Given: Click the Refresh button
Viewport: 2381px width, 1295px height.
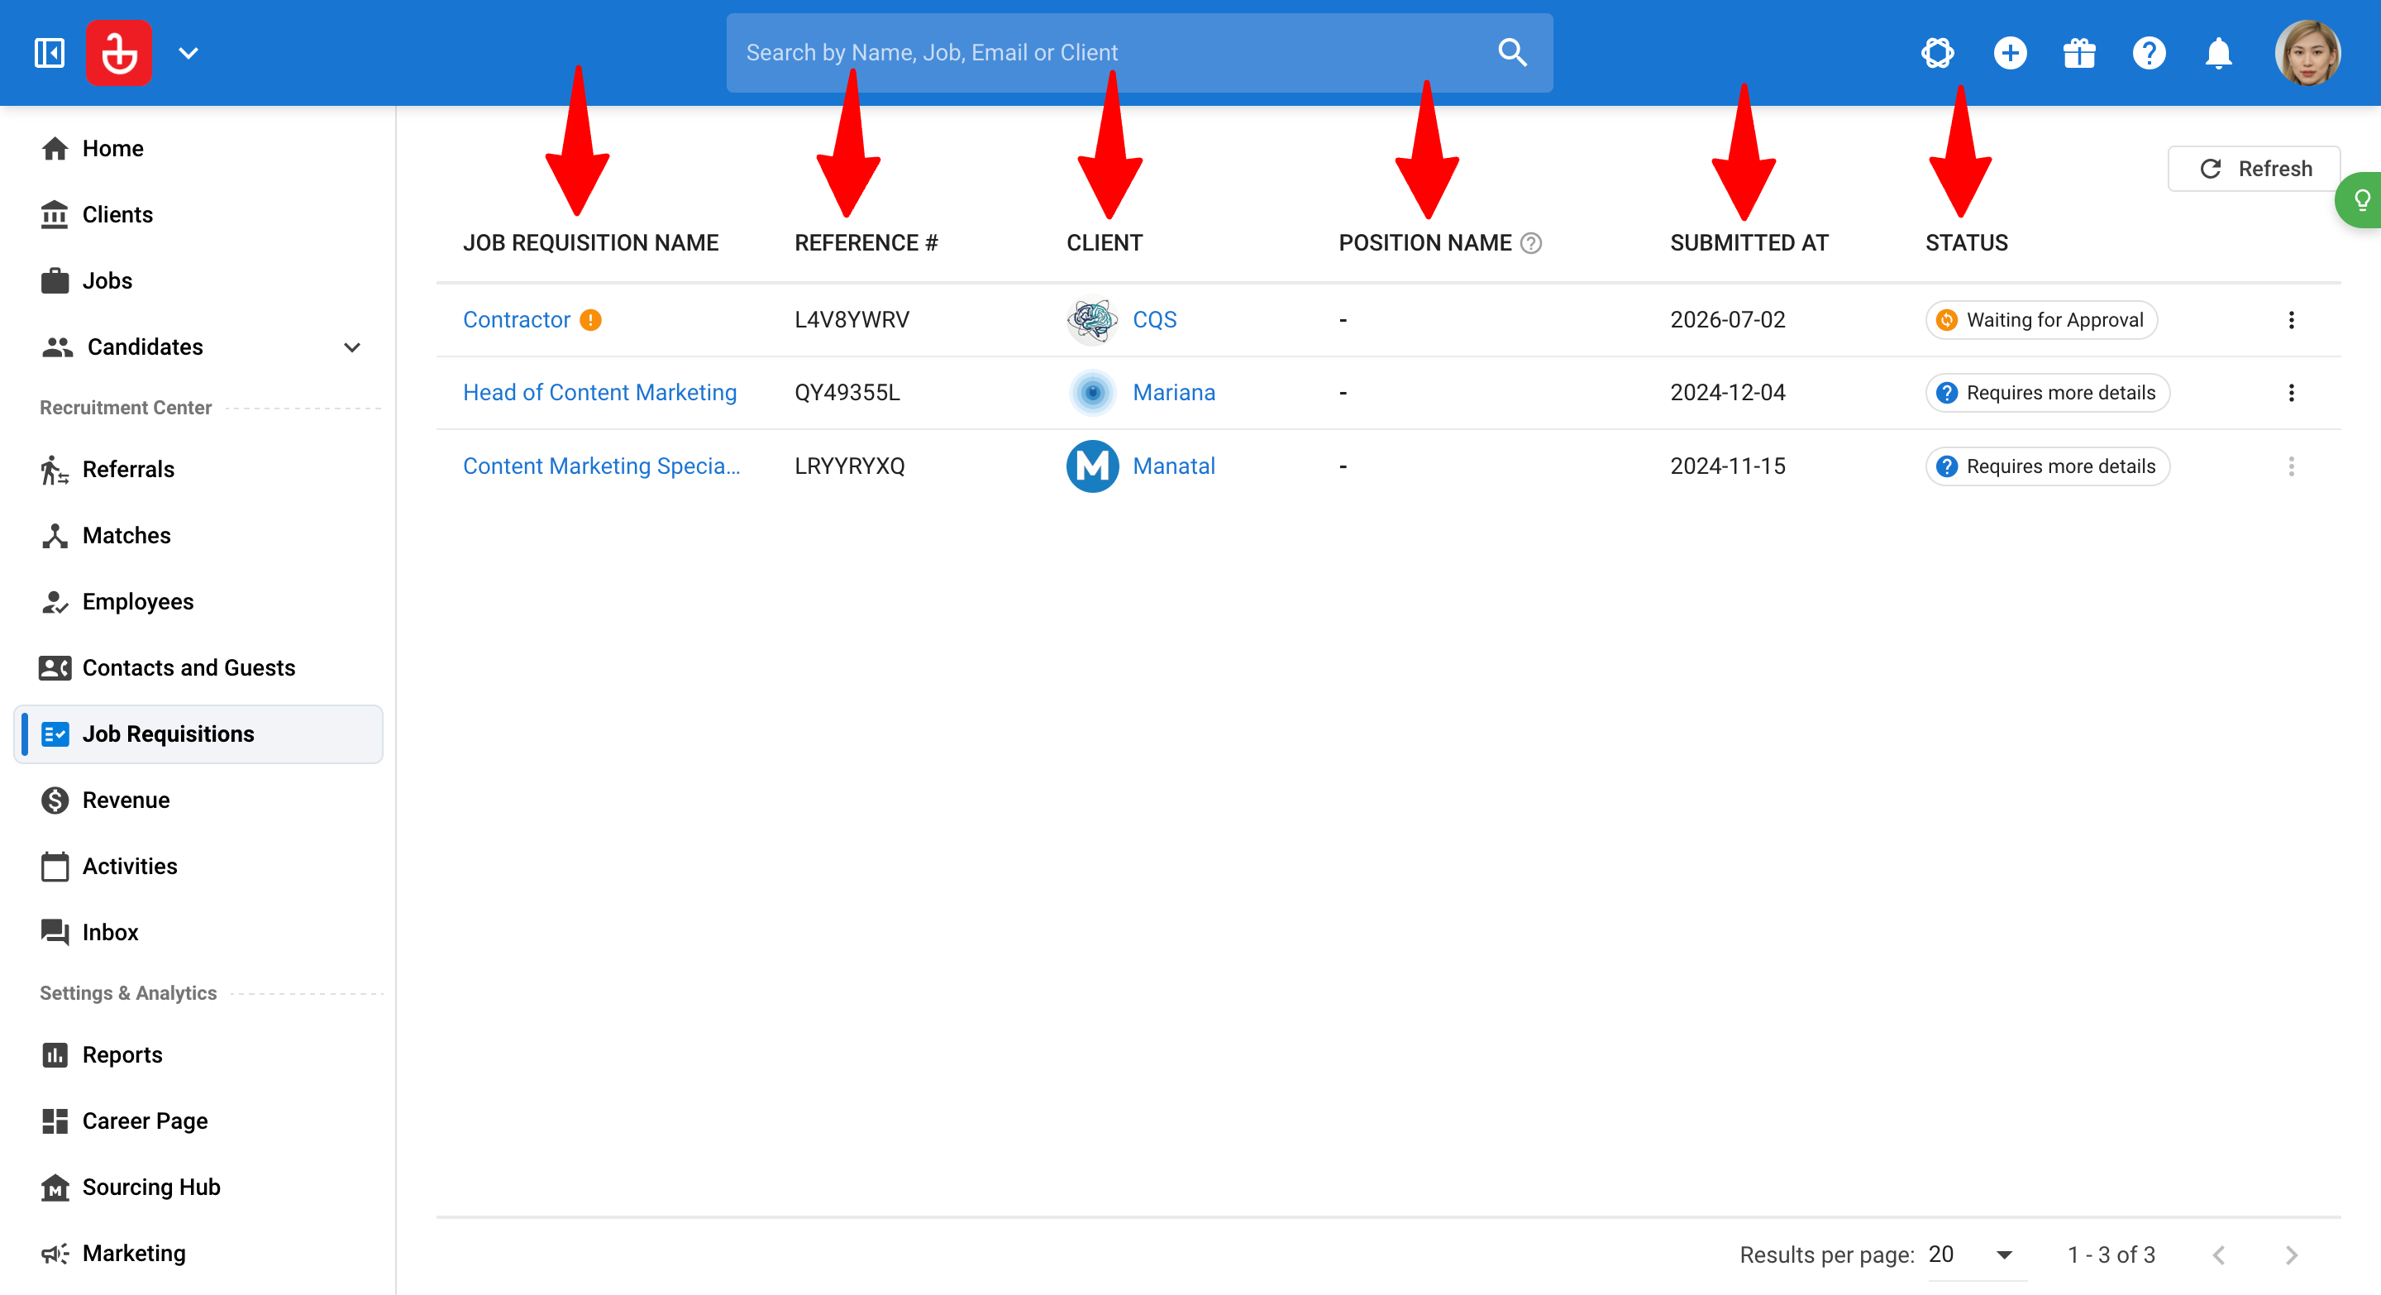Looking at the screenshot, I should pos(2254,170).
